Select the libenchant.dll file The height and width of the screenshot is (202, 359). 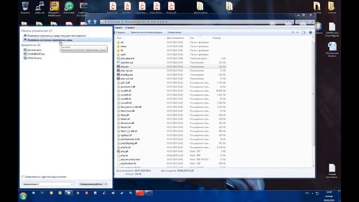127,111
